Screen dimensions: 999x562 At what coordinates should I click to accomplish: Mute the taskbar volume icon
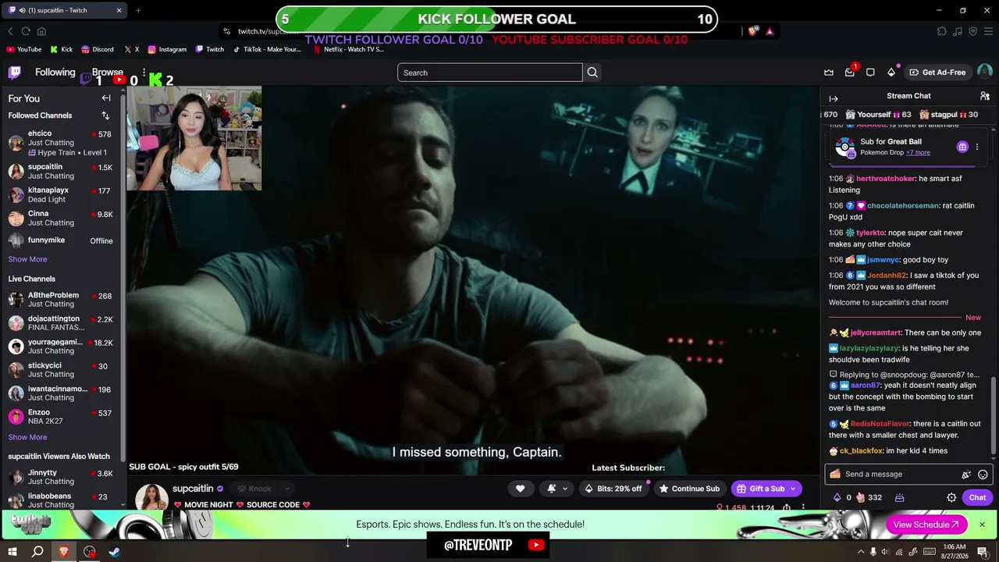point(885,552)
